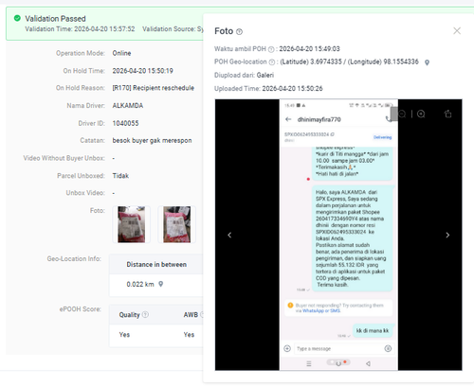Click phone home navigation icon
474x386 pixels.
pos(338,363)
